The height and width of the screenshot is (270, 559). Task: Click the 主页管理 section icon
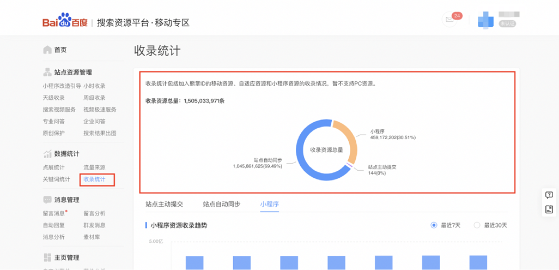pyautogui.click(x=47, y=257)
